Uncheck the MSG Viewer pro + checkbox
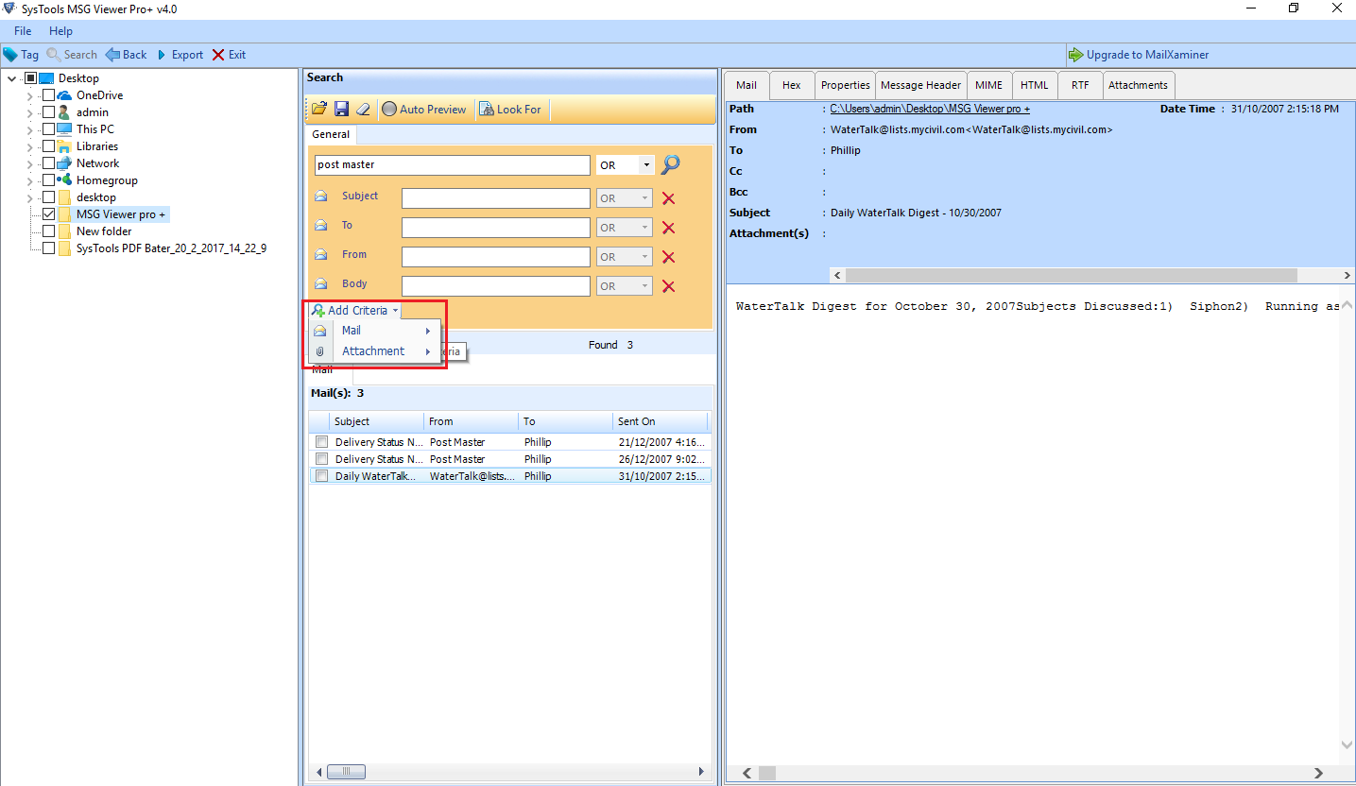The height and width of the screenshot is (786, 1356). pos(48,214)
